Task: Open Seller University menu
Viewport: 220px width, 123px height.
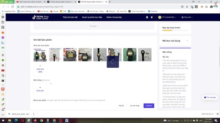Action: coord(114,17)
